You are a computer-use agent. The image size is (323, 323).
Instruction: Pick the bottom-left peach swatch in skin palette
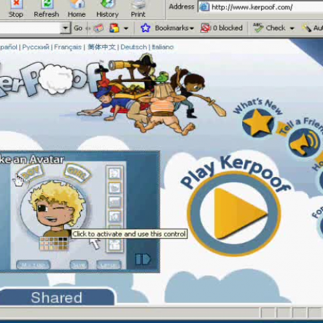(42, 247)
